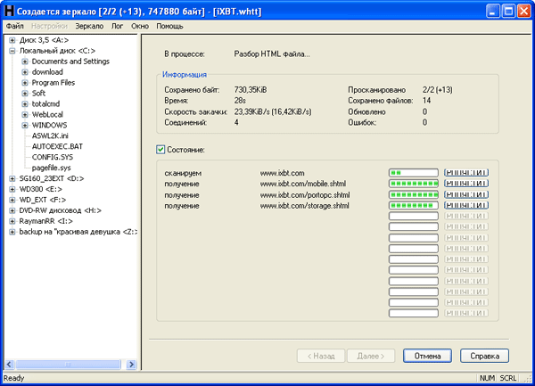The height and width of the screenshot is (386, 535).
Task: Expand the Диск 3,5 <A:> node
Action: pos(12,40)
